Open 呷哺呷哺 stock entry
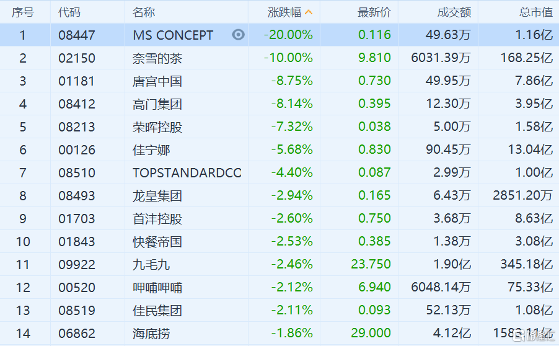559x346 pixels. [x=157, y=288]
